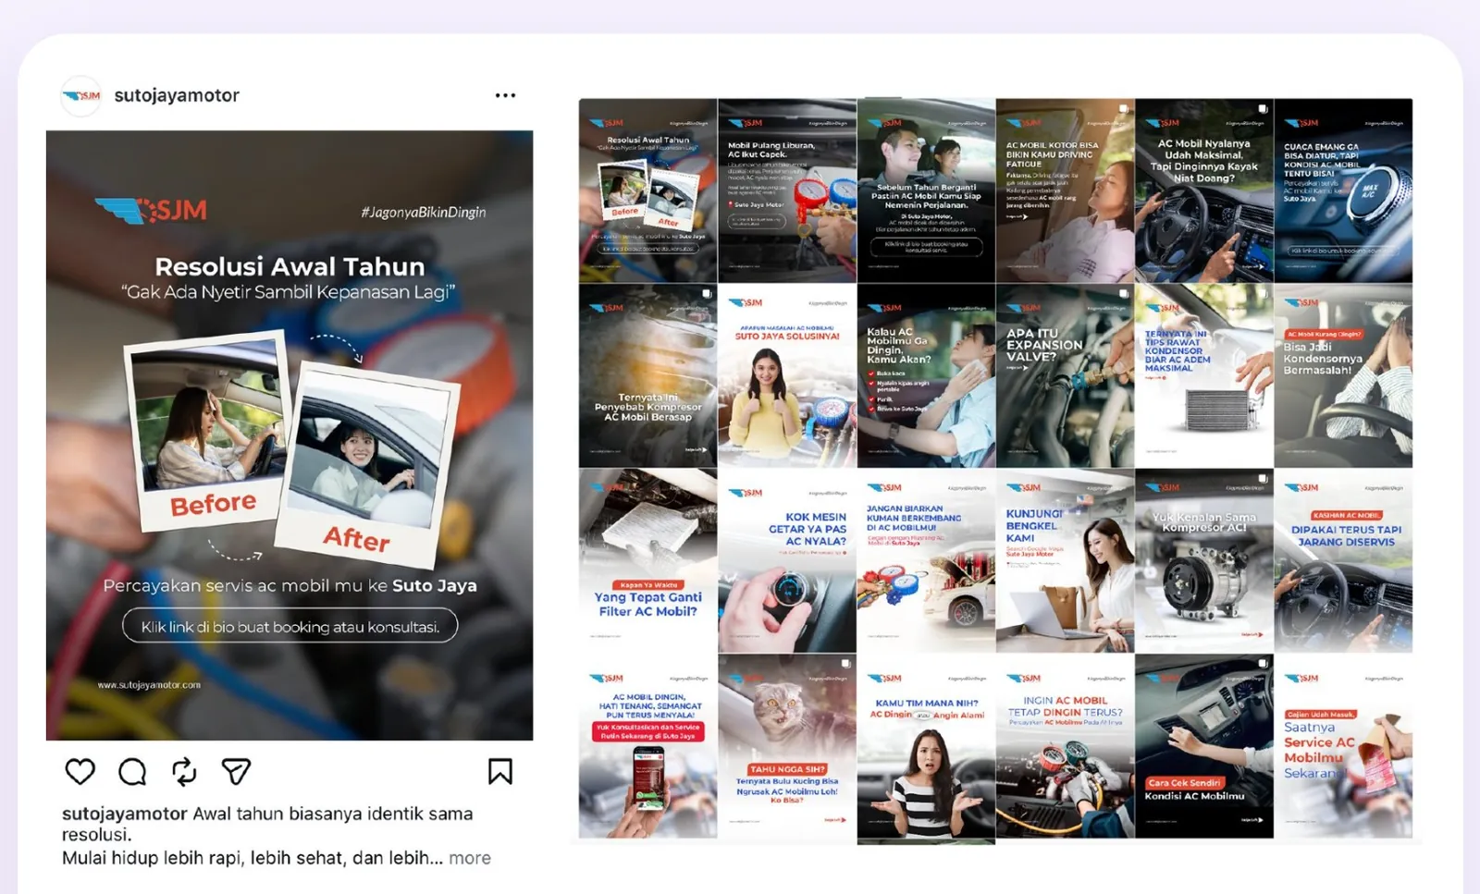Open the Kok Mesin Getar thumbnail
The width and height of the screenshot is (1480, 894).
point(787,560)
